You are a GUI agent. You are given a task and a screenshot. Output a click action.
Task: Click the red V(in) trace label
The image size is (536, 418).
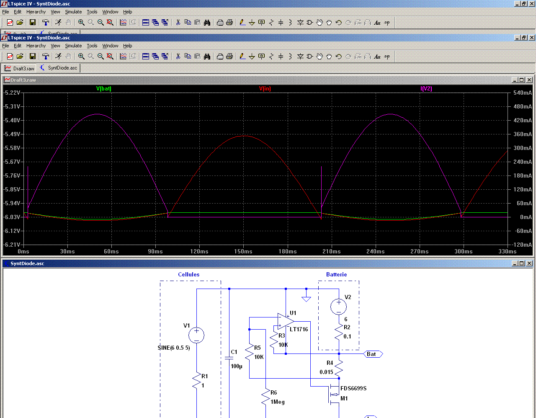(265, 88)
